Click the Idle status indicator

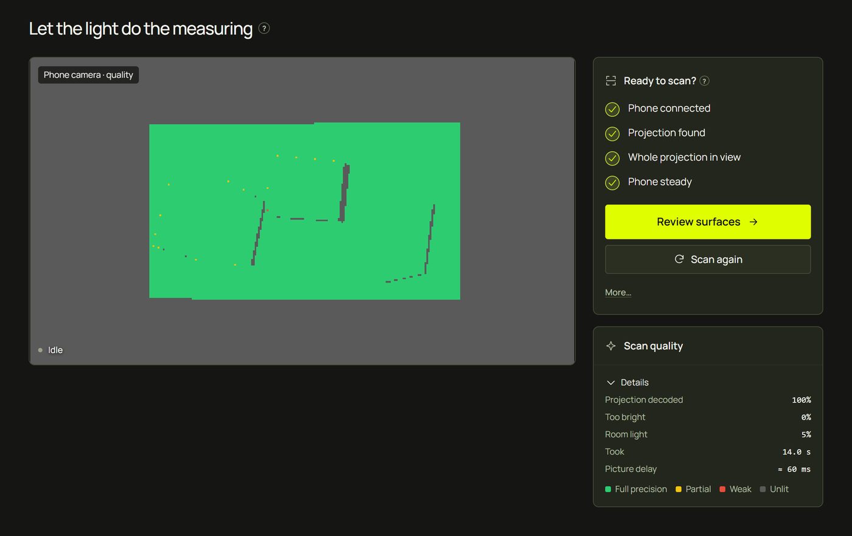pos(51,350)
